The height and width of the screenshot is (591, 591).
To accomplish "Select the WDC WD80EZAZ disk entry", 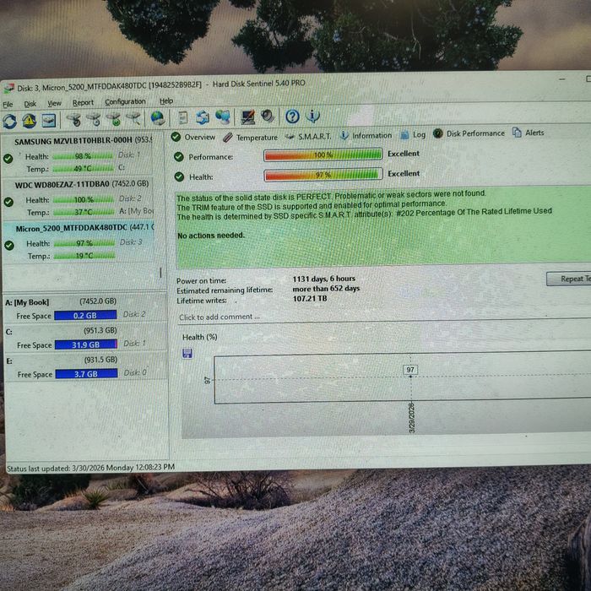I will 78,198.
